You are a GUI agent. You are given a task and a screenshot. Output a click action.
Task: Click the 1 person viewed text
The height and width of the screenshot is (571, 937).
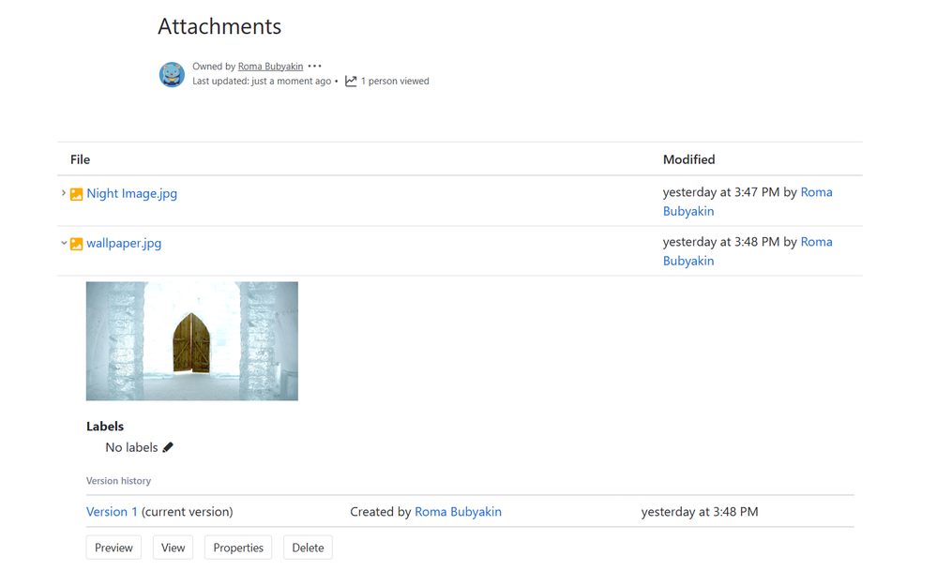point(394,81)
